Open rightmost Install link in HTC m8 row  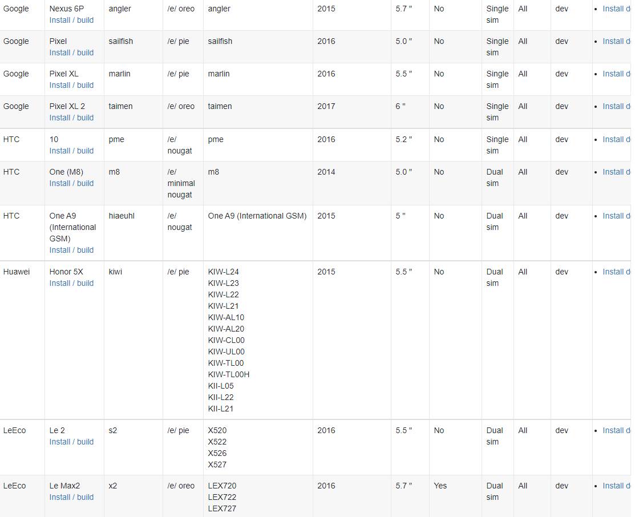click(616, 172)
